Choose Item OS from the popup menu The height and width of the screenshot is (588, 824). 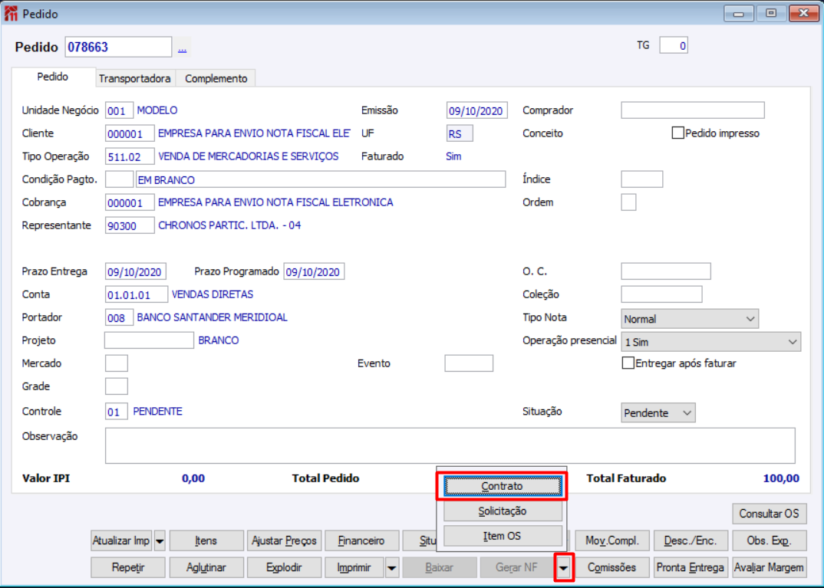point(503,536)
